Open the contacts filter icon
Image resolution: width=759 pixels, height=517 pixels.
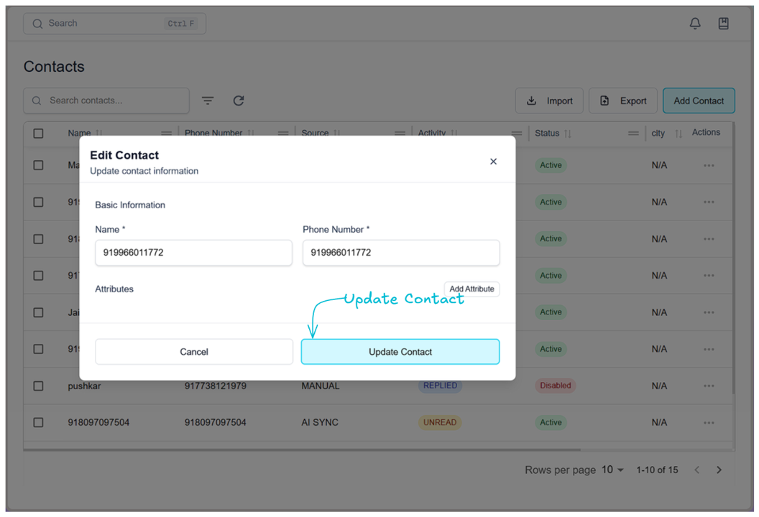[208, 101]
